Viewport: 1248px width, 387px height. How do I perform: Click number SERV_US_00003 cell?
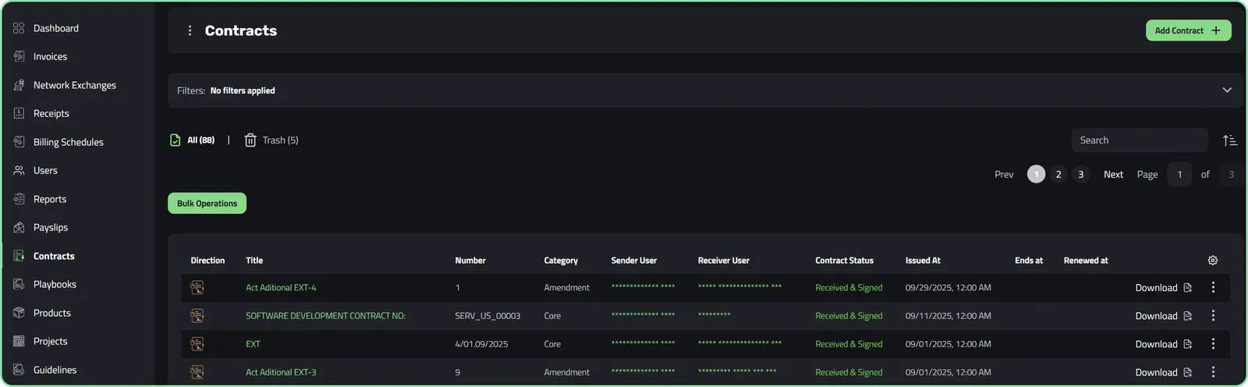pos(487,316)
